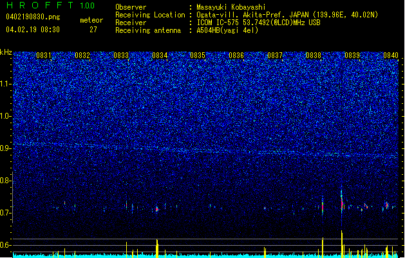Click the date stamp 04.02.19 08:30
405x258 pixels.
33,30
